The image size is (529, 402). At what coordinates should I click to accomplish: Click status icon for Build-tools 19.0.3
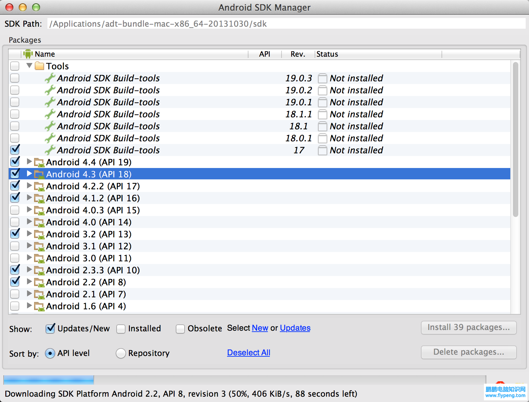pyautogui.click(x=322, y=78)
